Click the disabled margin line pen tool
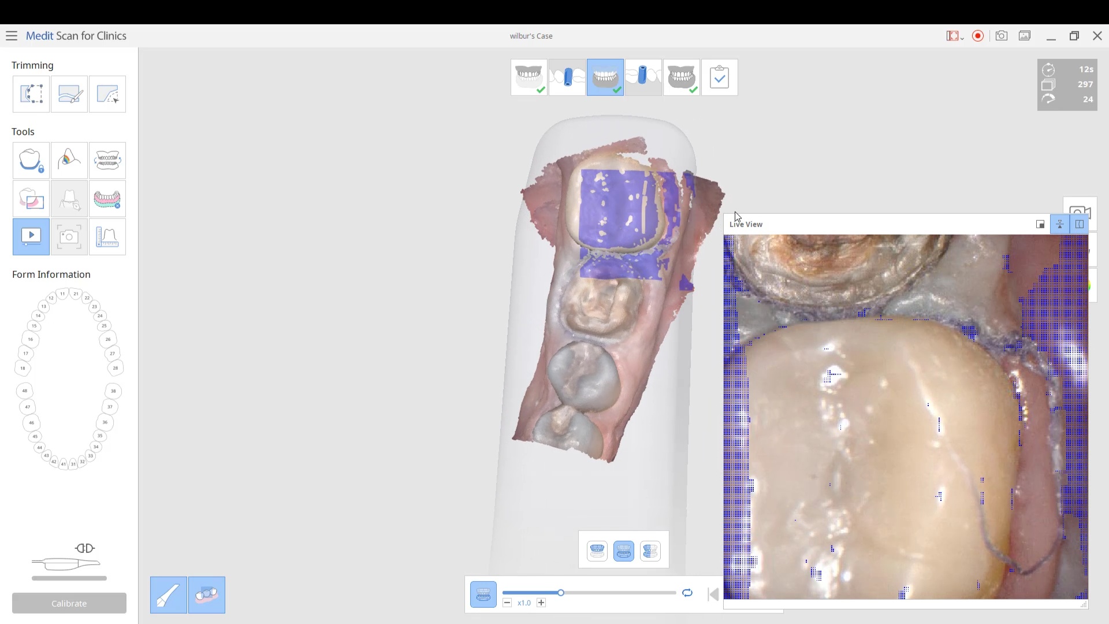Screen dimensions: 1109x624 click(69, 199)
